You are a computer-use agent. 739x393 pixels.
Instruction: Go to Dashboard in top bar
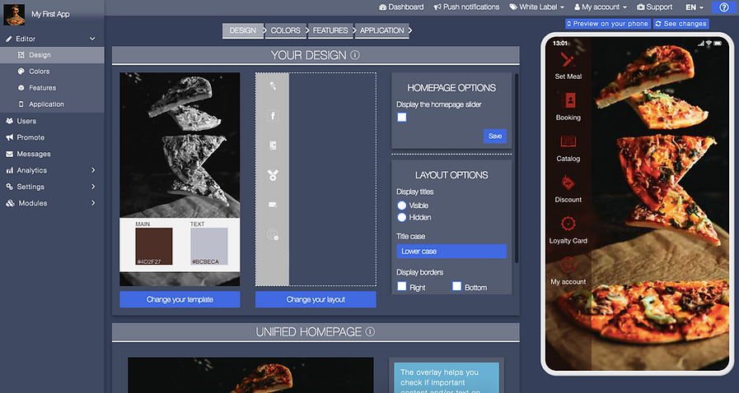401,7
